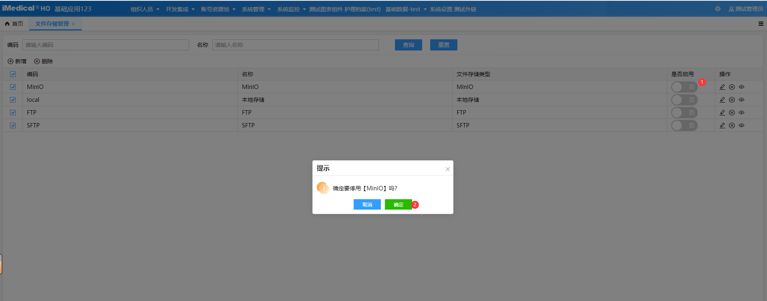Image resolution: width=767 pixels, height=301 pixels.
Task: Expand the 基础数据-test dropdown menu
Action: (x=406, y=9)
